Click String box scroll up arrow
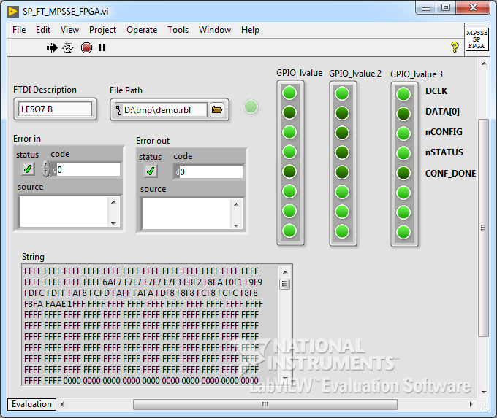Viewport: 497px width, 418px height. [285, 272]
